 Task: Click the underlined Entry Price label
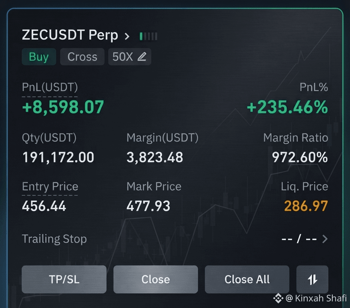point(50,187)
